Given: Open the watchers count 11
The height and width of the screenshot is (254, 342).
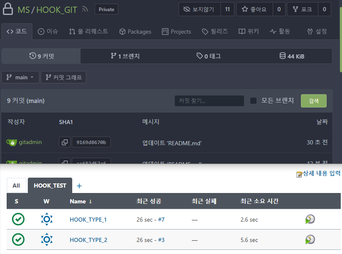Looking at the screenshot, I should tap(227, 9).
